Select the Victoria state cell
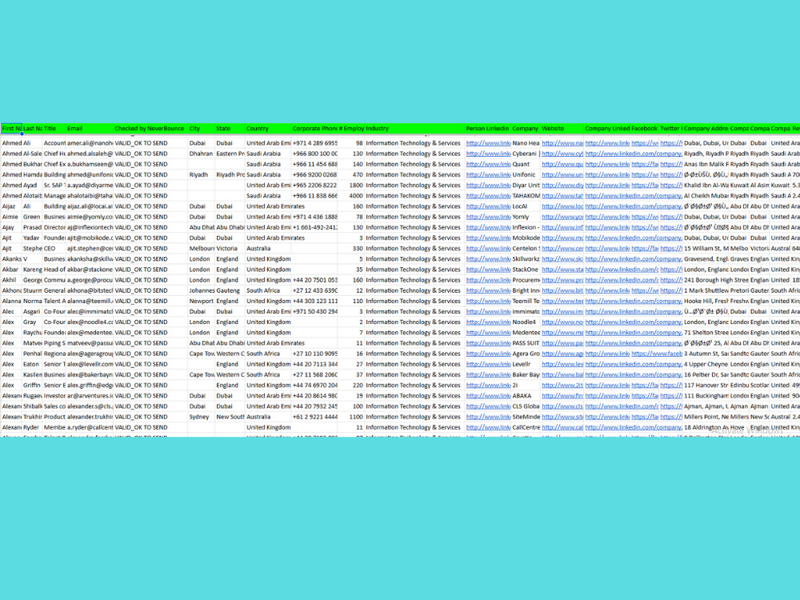 [230, 249]
